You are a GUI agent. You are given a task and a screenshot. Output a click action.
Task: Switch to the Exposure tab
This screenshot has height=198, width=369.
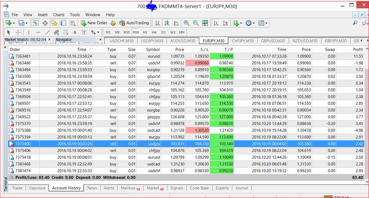pyautogui.click(x=37, y=188)
